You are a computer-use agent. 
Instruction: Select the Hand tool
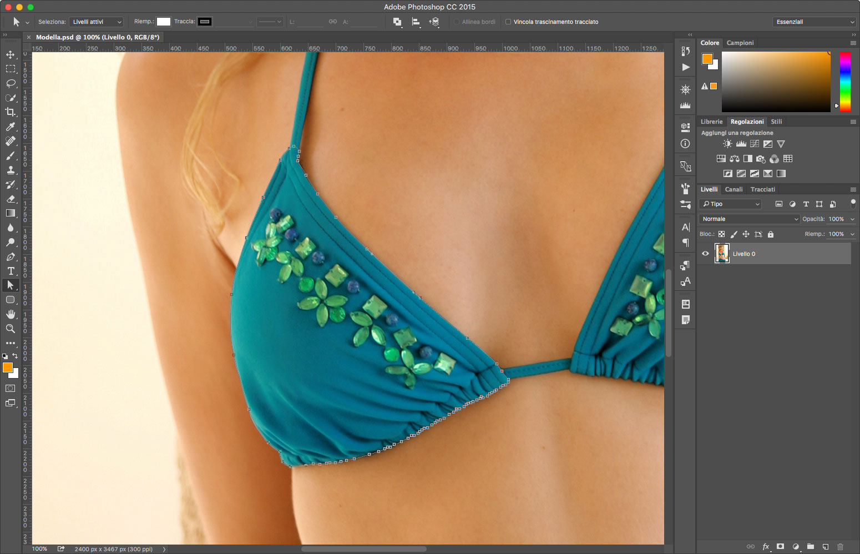point(11,314)
